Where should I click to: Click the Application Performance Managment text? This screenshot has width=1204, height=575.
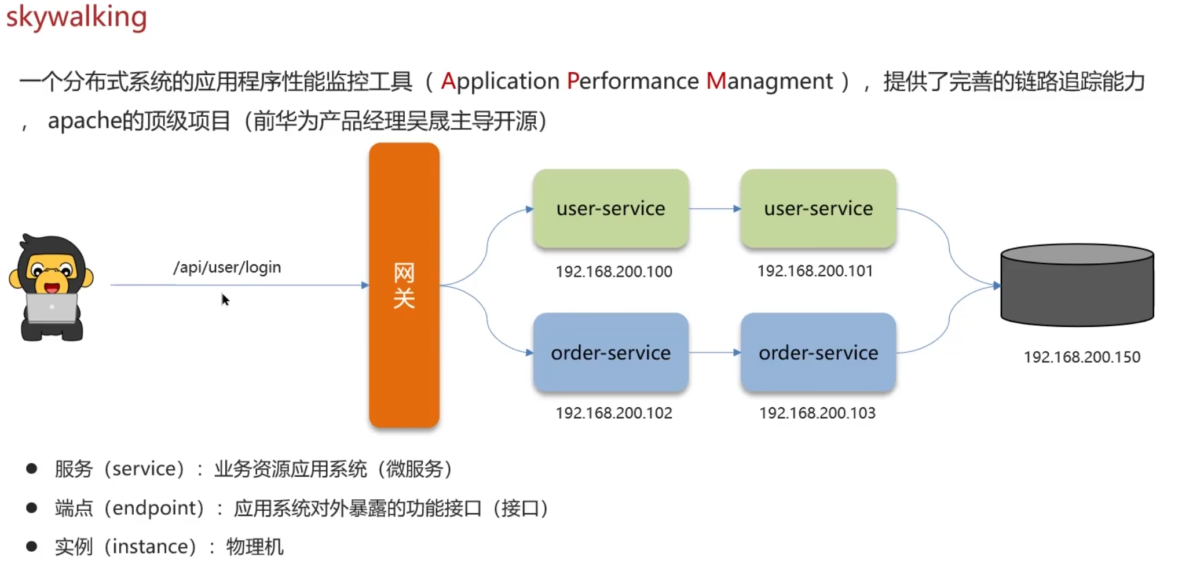click(x=637, y=82)
